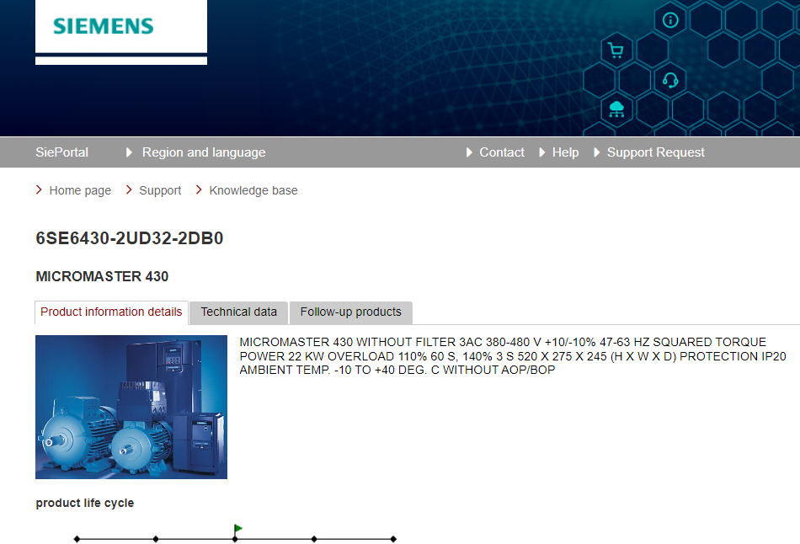Click the cloud network icon

[x=616, y=108]
